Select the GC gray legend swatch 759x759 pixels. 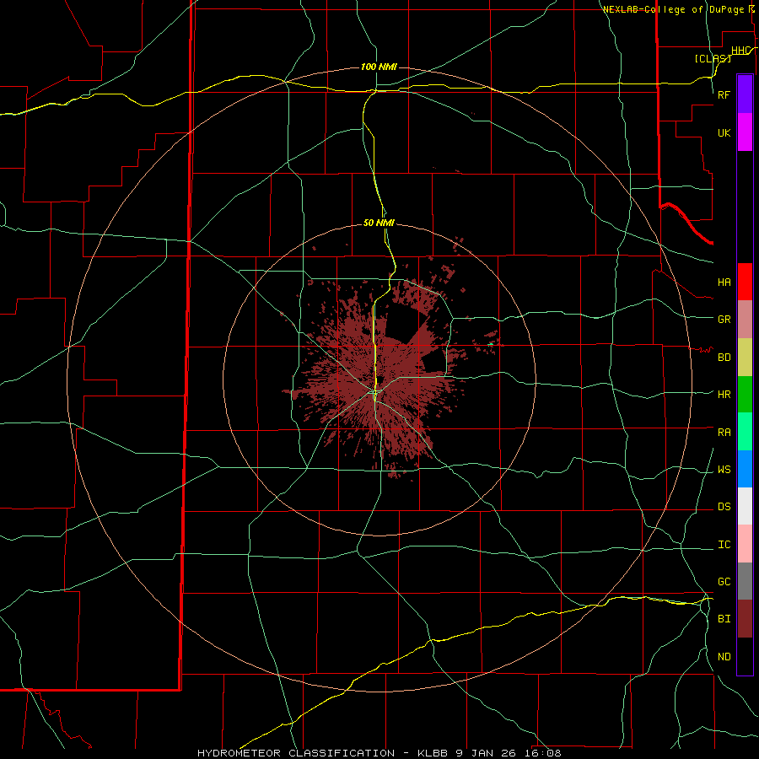(745, 581)
